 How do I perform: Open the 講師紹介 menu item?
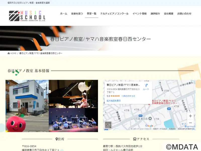pos(155,14)
